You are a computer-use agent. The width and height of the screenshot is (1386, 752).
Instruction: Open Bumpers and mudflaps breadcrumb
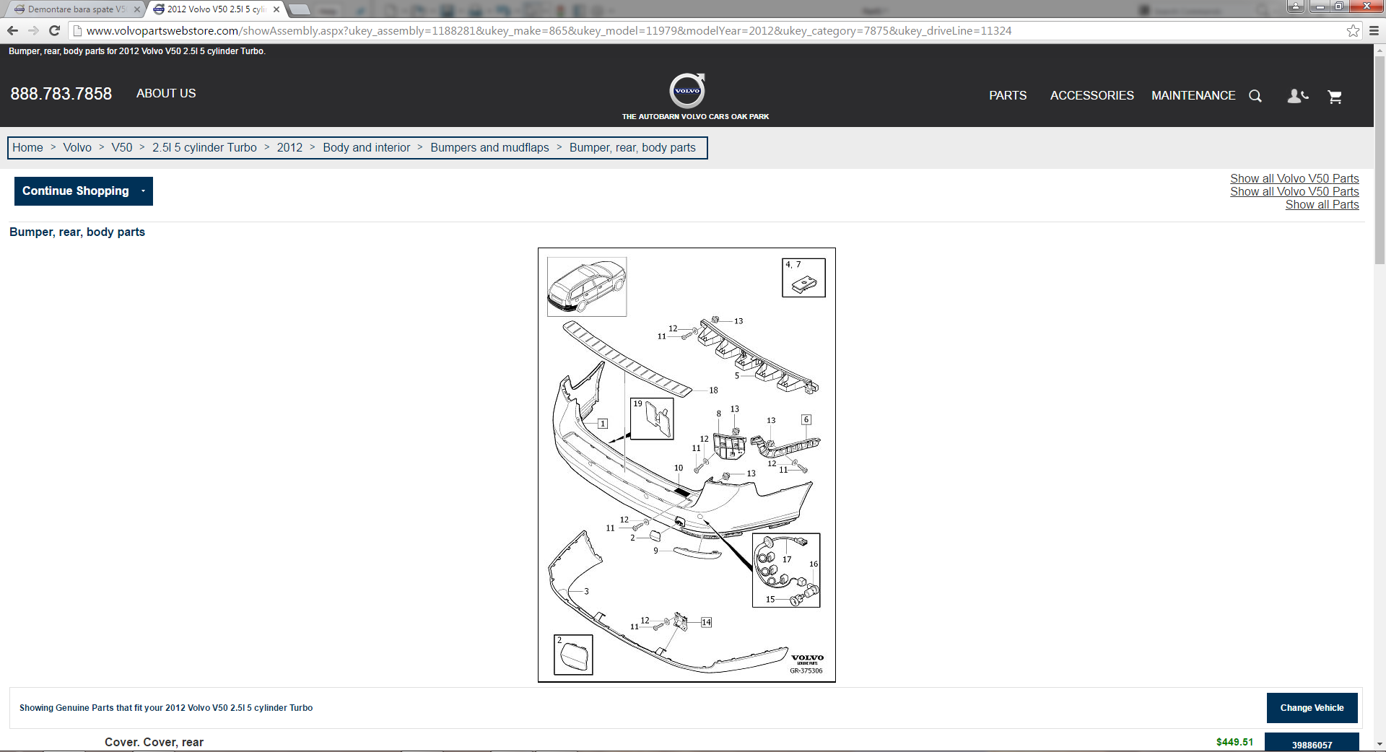(x=489, y=147)
